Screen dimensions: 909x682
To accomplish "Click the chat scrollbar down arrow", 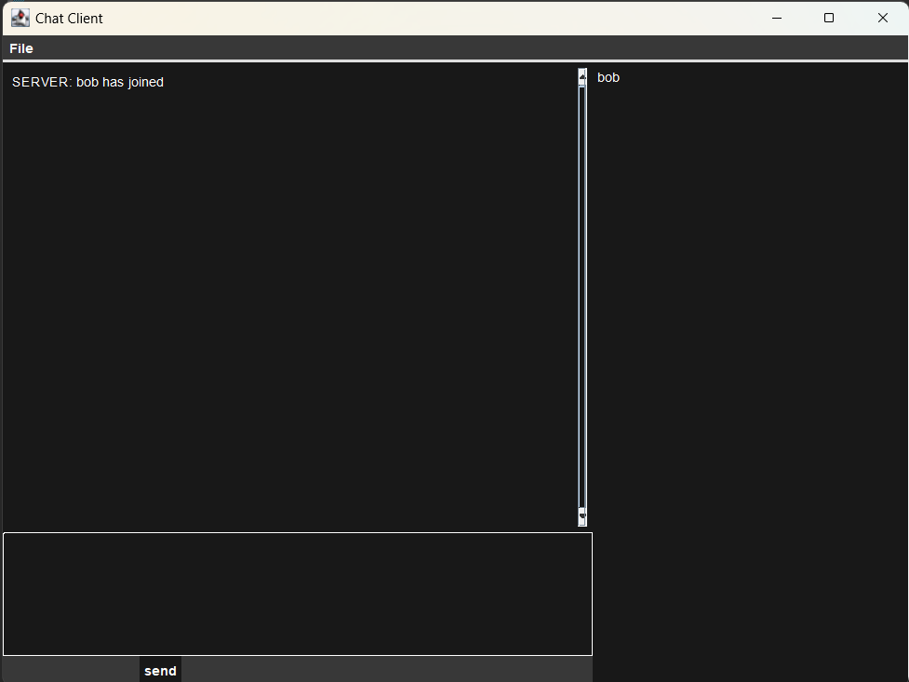I will click(x=582, y=516).
